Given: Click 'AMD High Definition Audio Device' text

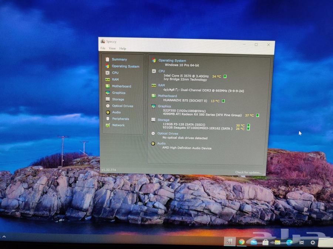Looking at the screenshot, I should click(187, 148).
